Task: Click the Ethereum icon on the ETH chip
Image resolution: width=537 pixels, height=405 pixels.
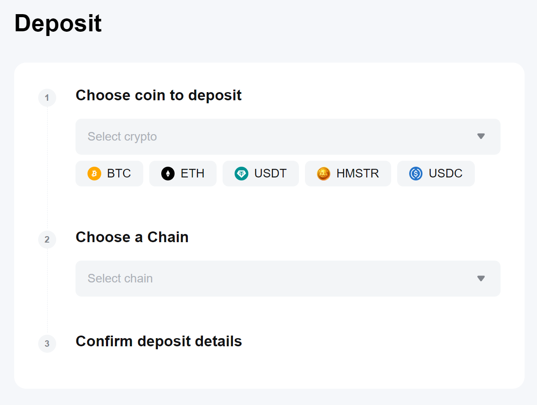Action: tap(167, 174)
